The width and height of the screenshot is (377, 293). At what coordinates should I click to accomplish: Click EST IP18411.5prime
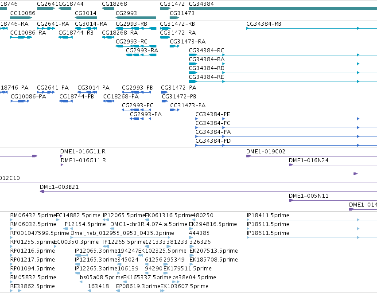tap(312, 220)
